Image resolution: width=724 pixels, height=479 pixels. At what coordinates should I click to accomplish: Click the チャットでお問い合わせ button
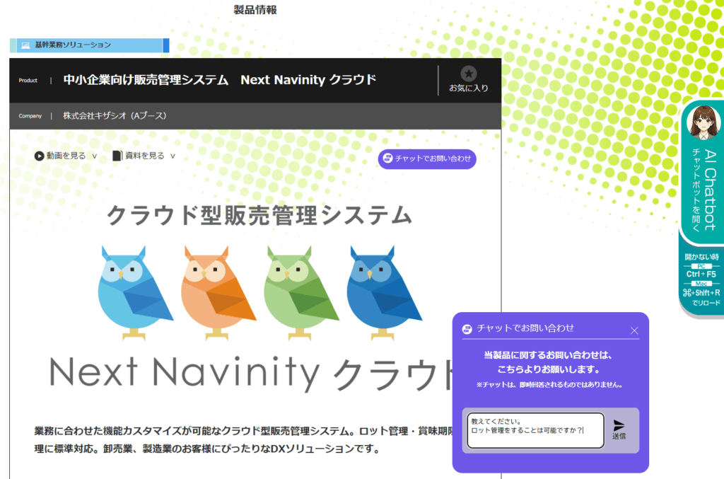coord(427,159)
